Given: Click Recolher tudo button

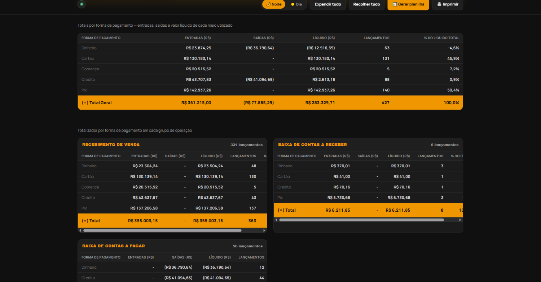Looking at the screenshot, I should (366, 4).
